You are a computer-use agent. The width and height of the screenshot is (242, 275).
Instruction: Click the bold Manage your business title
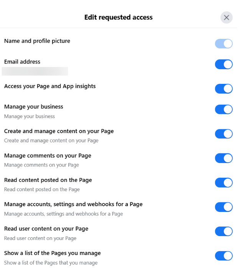pos(34,107)
